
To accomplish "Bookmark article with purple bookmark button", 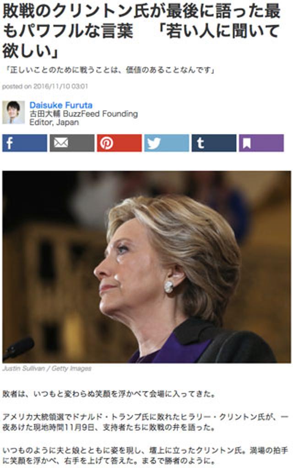I will 261,143.
